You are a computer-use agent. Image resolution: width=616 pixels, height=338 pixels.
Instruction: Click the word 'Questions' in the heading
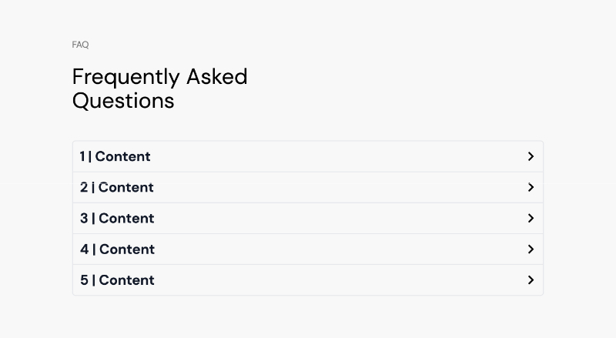pyautogui.click(x=123, y=101)
